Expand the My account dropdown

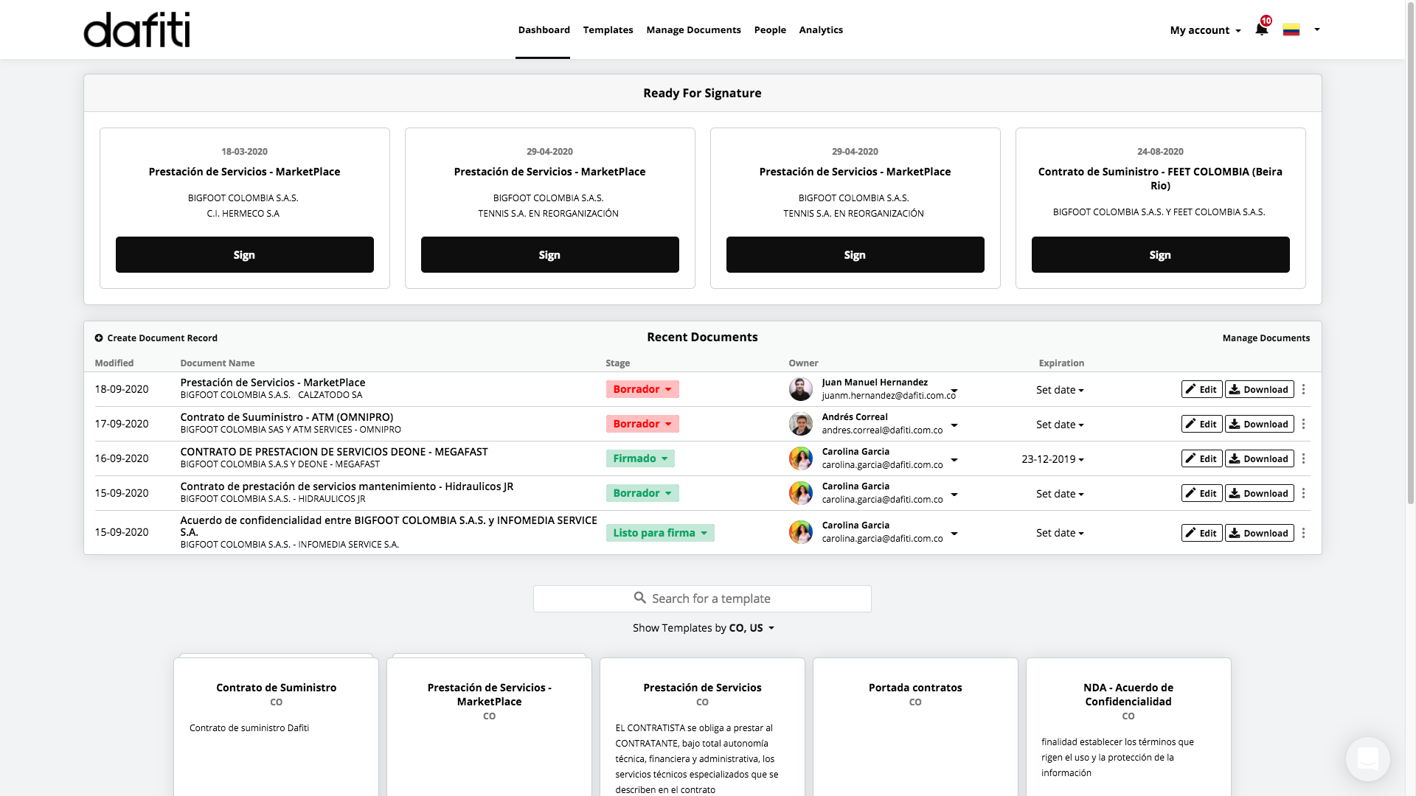1205,30
